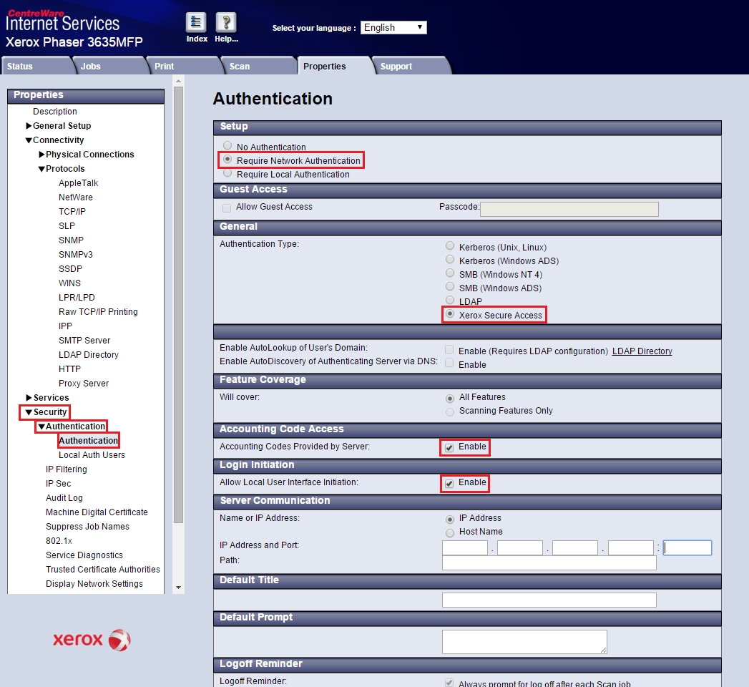Expand the General Setup tree node
This screenshot has height=687, width=749.
(29, 126)
